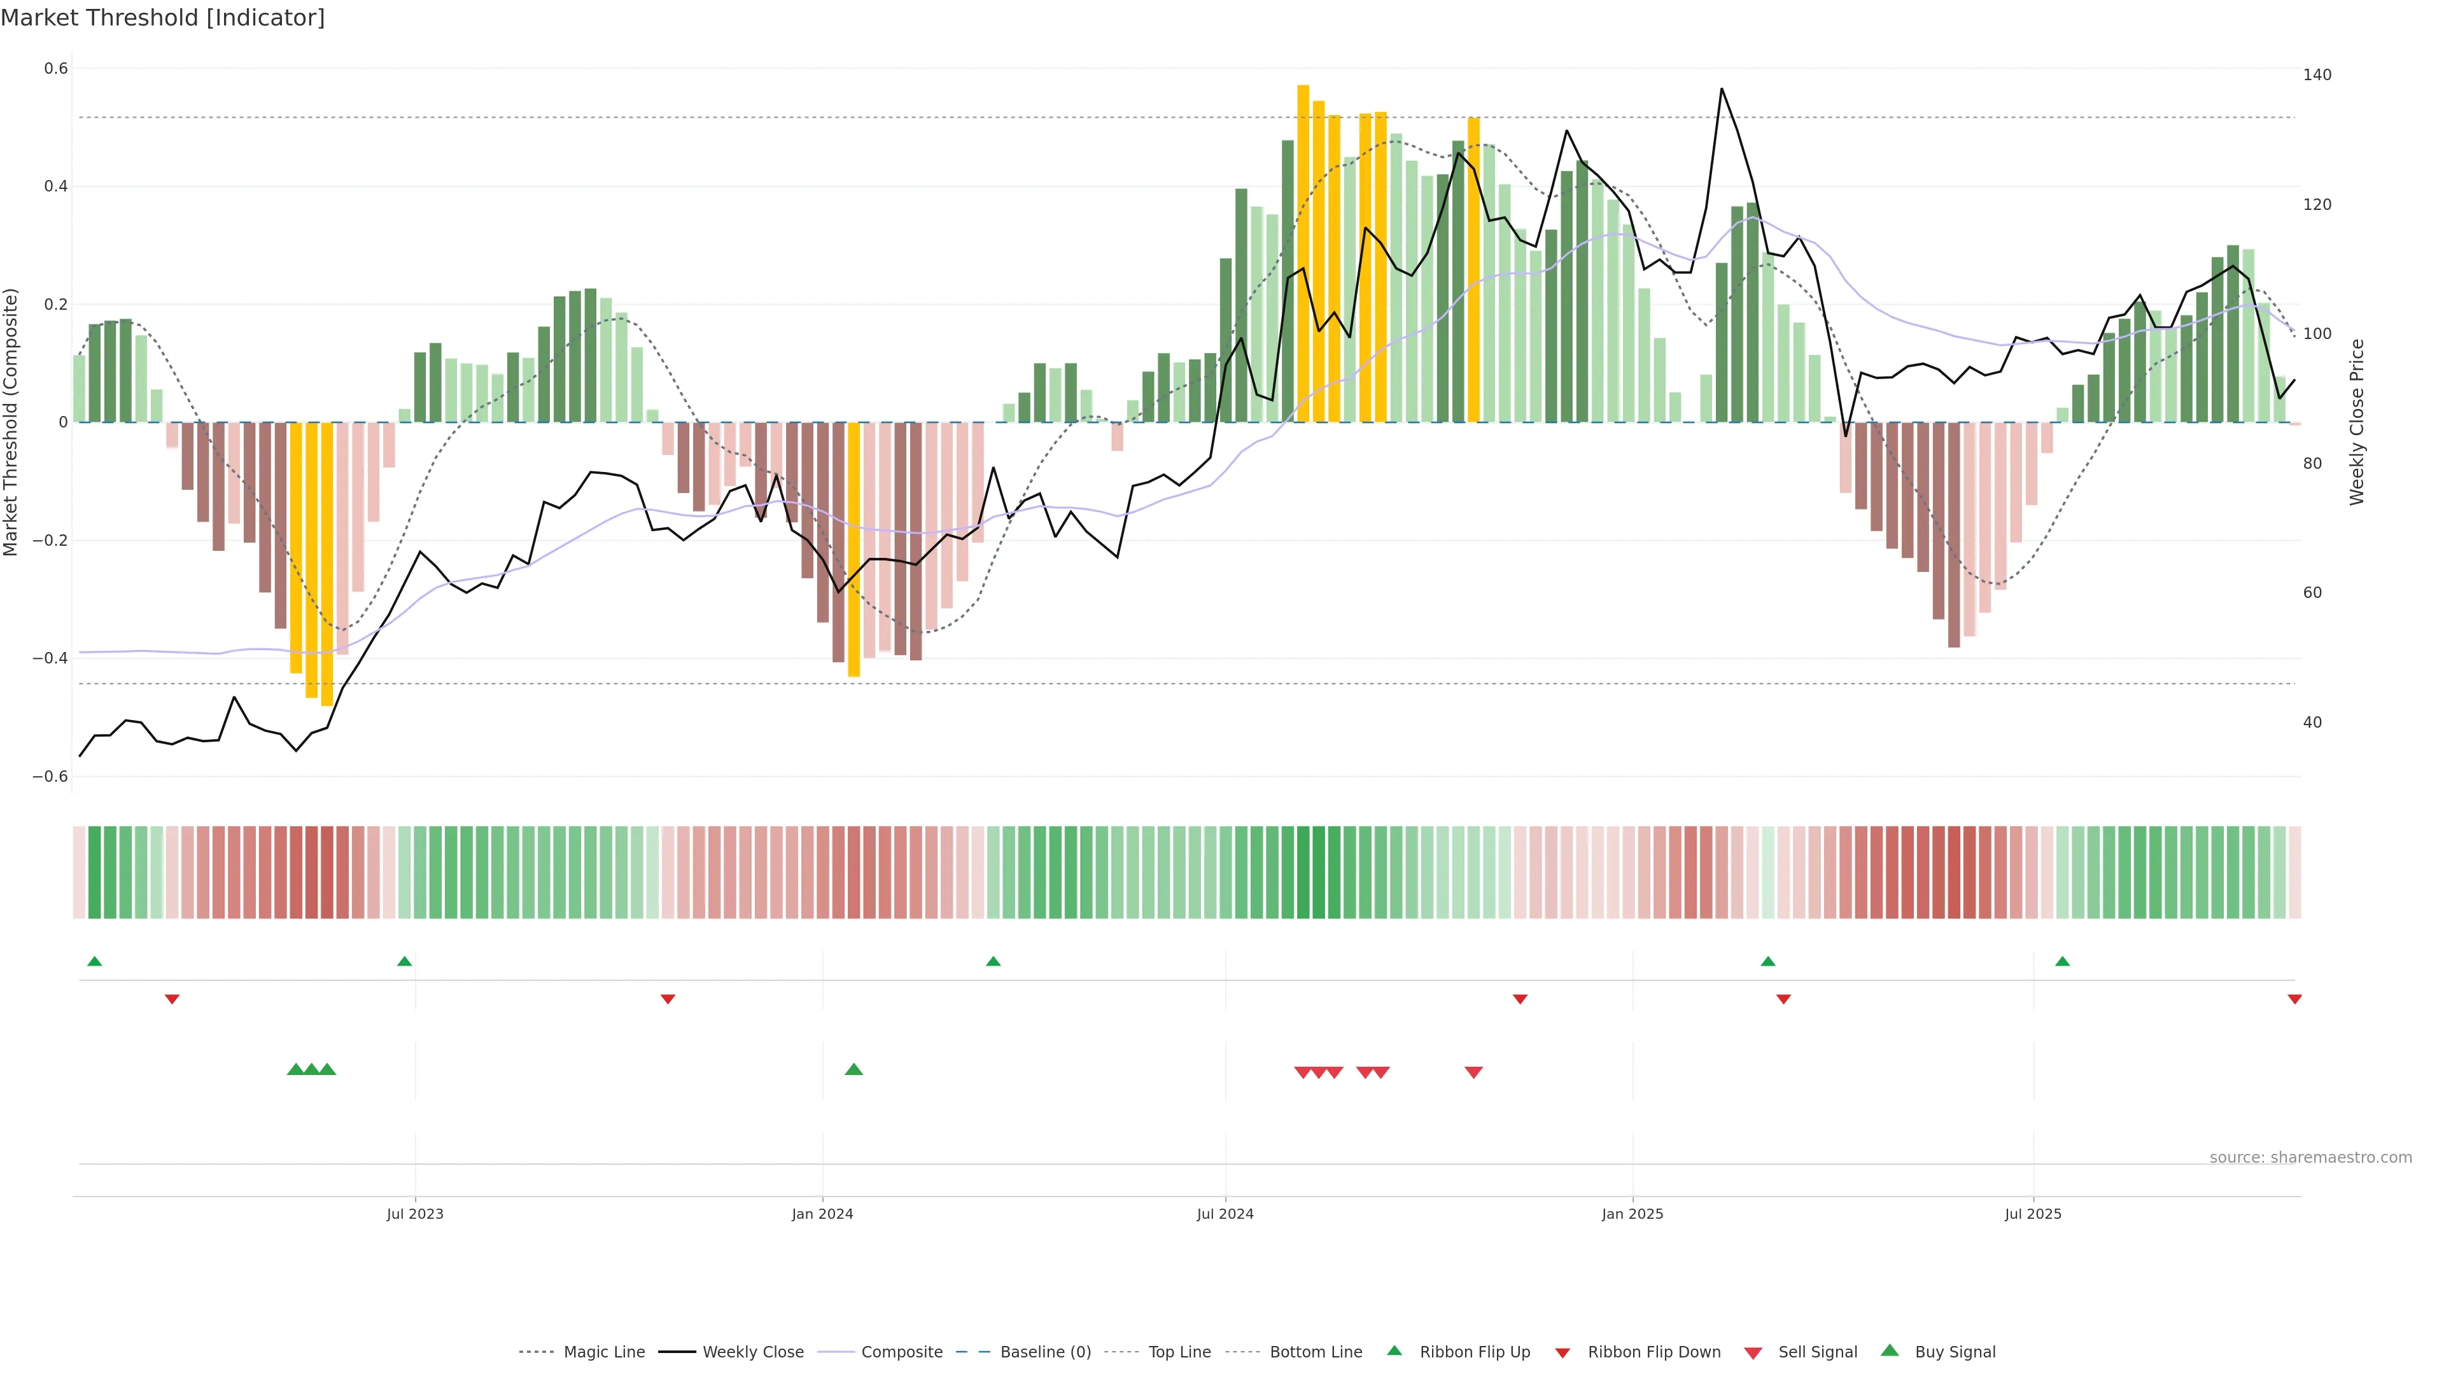This screenshot has width=2444, height=1374.
Task: Click the first Ribbon Flip Up marker at far left
Action: tap(94, 962)
